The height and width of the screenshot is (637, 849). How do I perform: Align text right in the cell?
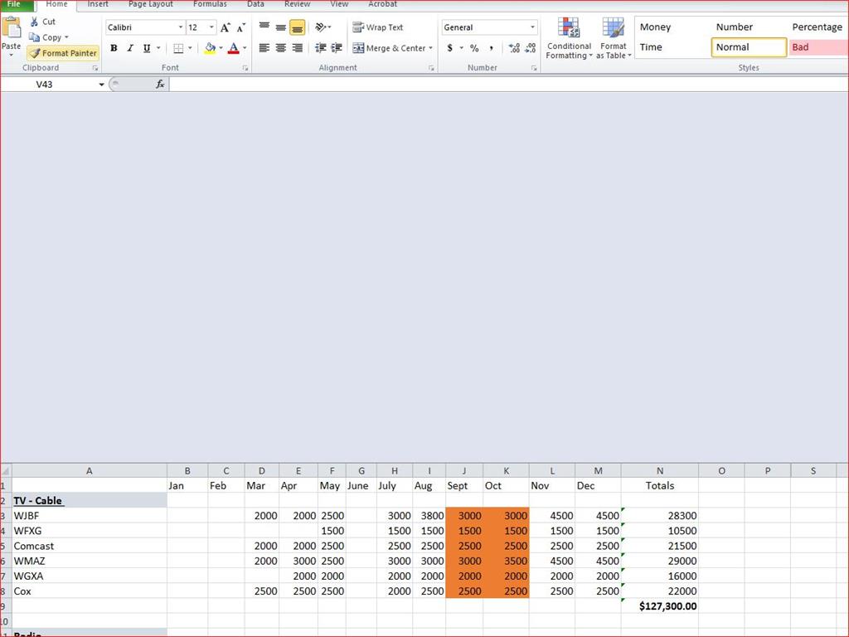tap(298, 48)
